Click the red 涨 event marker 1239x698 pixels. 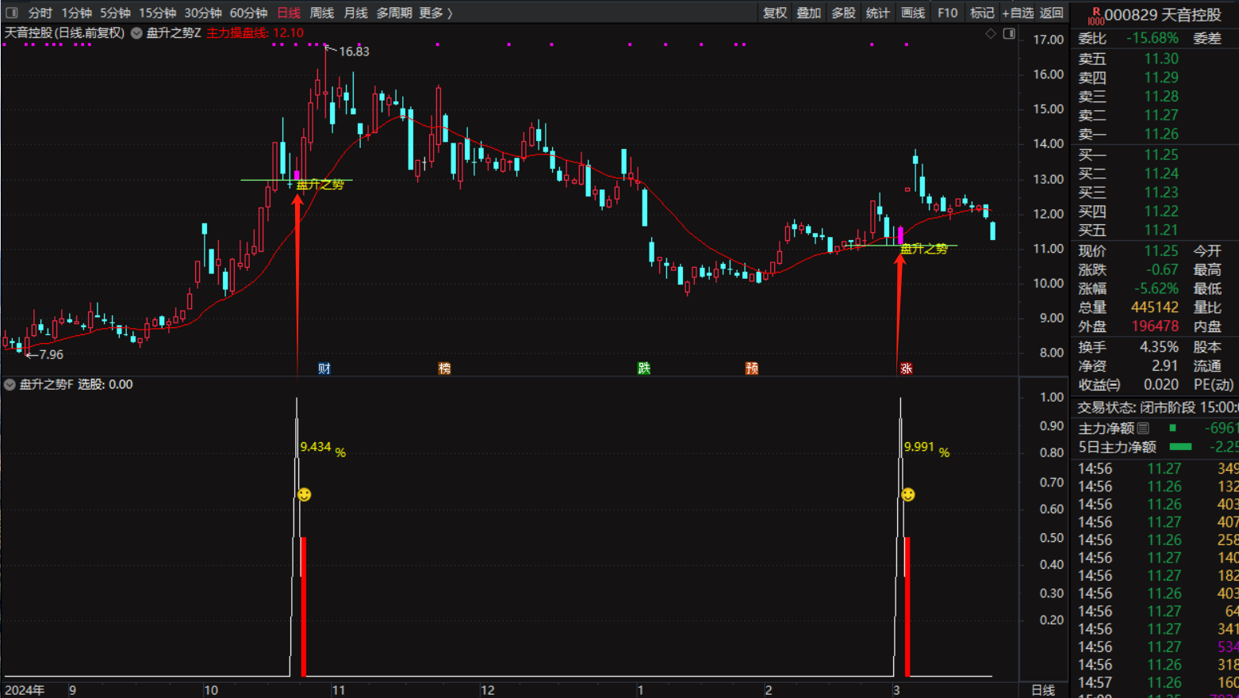(906, 368)
